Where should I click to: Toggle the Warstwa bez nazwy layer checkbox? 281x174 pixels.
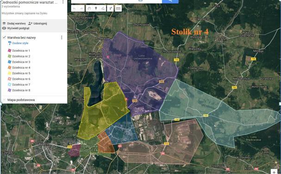coord(4,37)
